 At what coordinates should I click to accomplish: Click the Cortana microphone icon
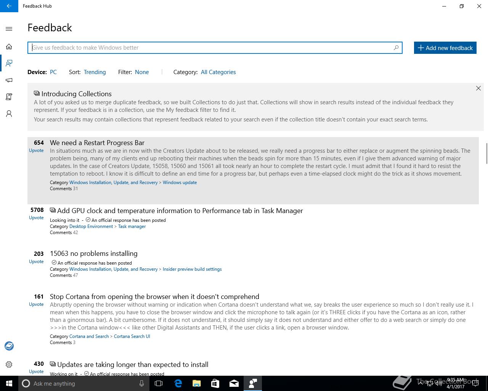pos(141,383)
